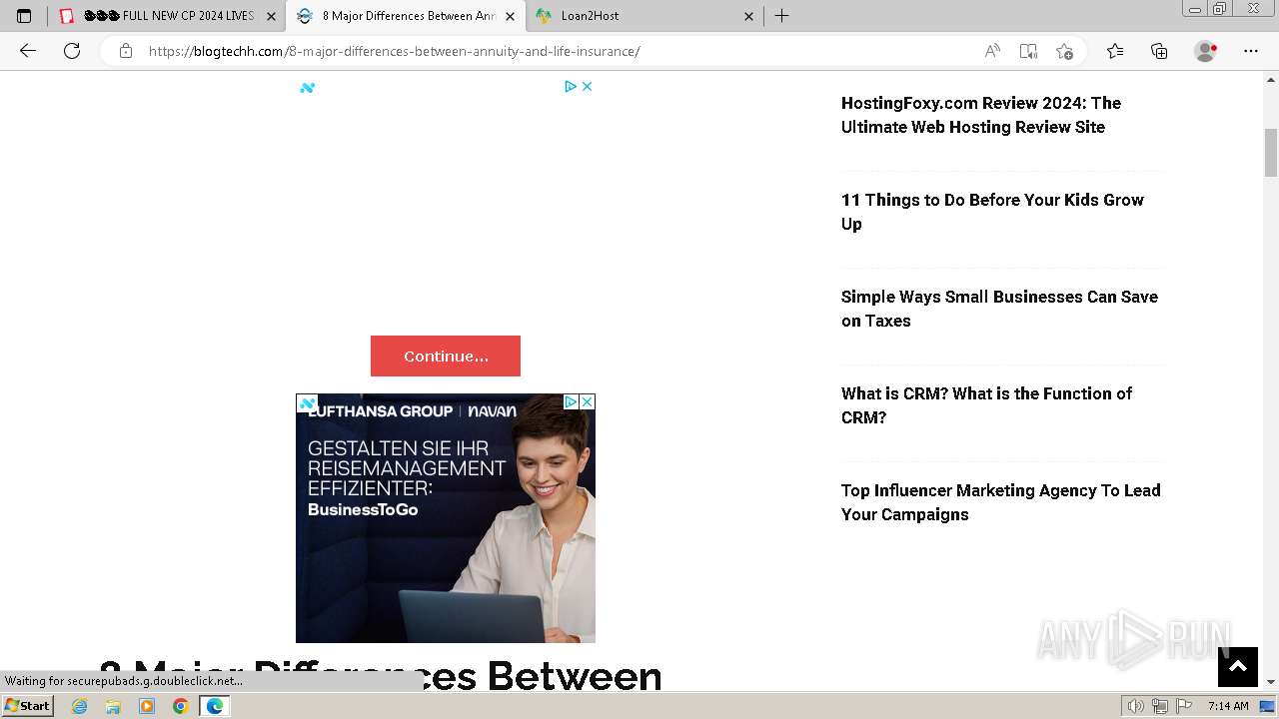Open HostingFoxy.com Review 2024 article
The width and height of the screenshot is (1279, 719).
[981, 115]
